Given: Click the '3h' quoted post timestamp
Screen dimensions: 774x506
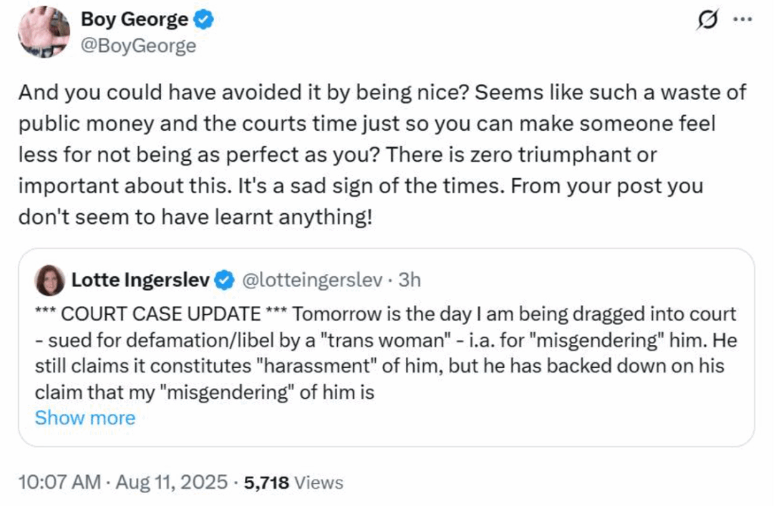Looking at the screenshot, I should tap(410, 280).
